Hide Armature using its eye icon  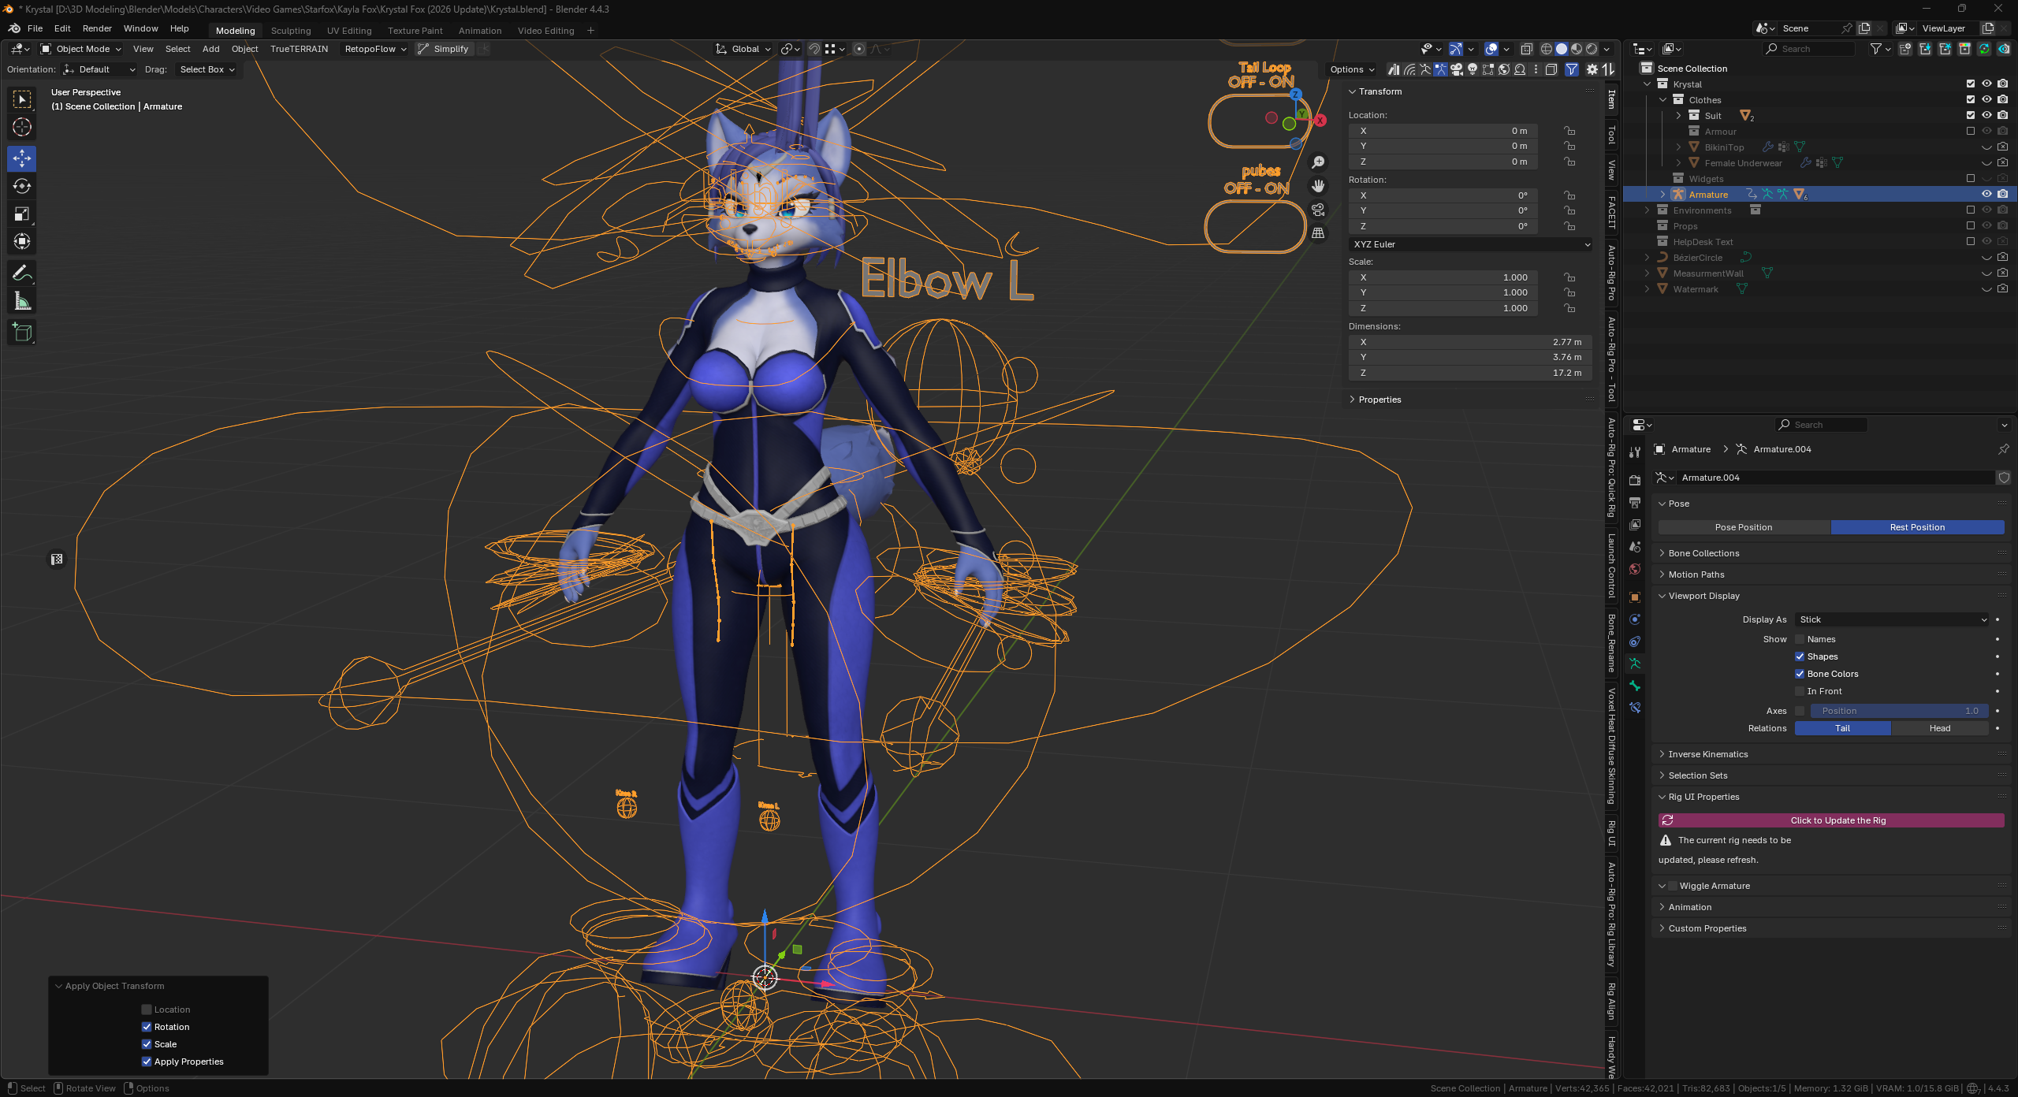click(1986, 194)
